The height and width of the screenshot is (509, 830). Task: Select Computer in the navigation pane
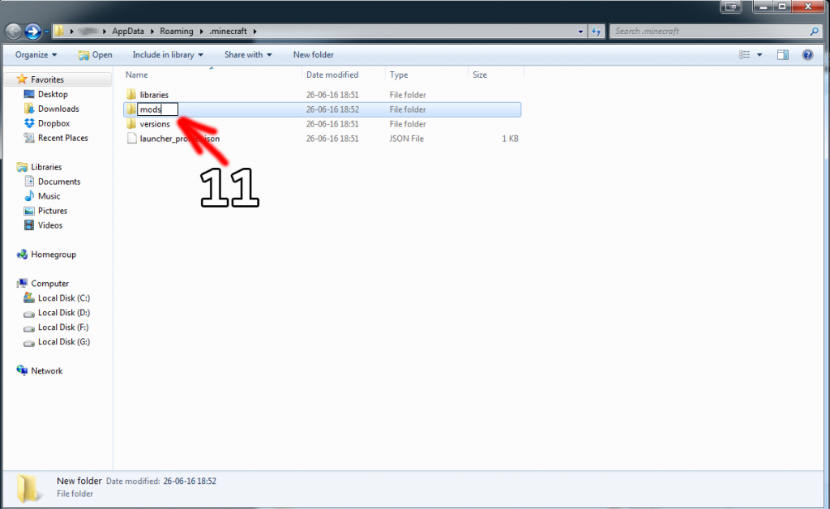tap(49, 283)
